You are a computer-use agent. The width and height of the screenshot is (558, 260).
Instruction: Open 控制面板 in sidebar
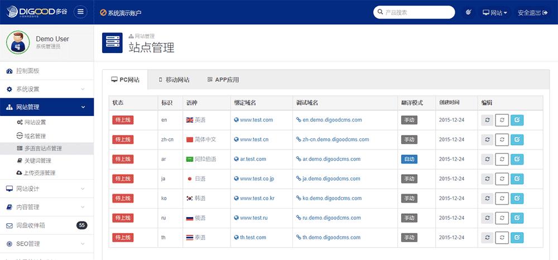click(x=47, y=71)
